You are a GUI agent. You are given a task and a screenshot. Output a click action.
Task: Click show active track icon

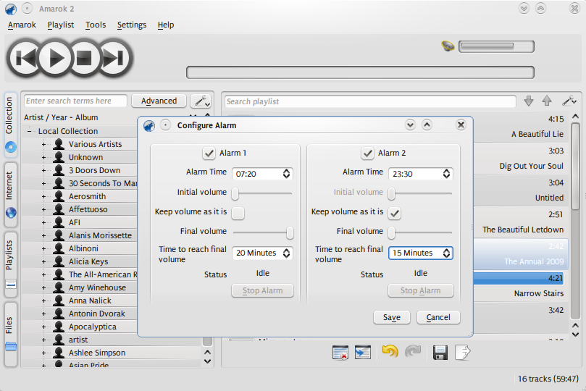(x=362, y=352)
